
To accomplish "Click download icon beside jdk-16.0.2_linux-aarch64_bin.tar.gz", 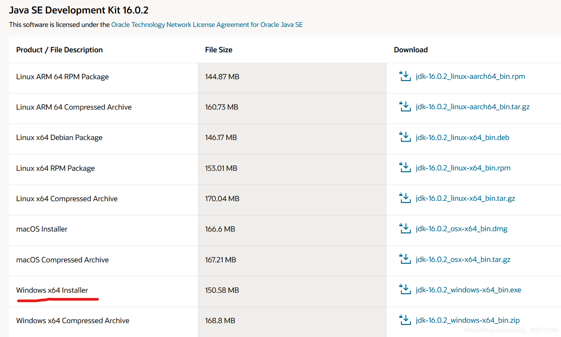I will coord(405,107).
